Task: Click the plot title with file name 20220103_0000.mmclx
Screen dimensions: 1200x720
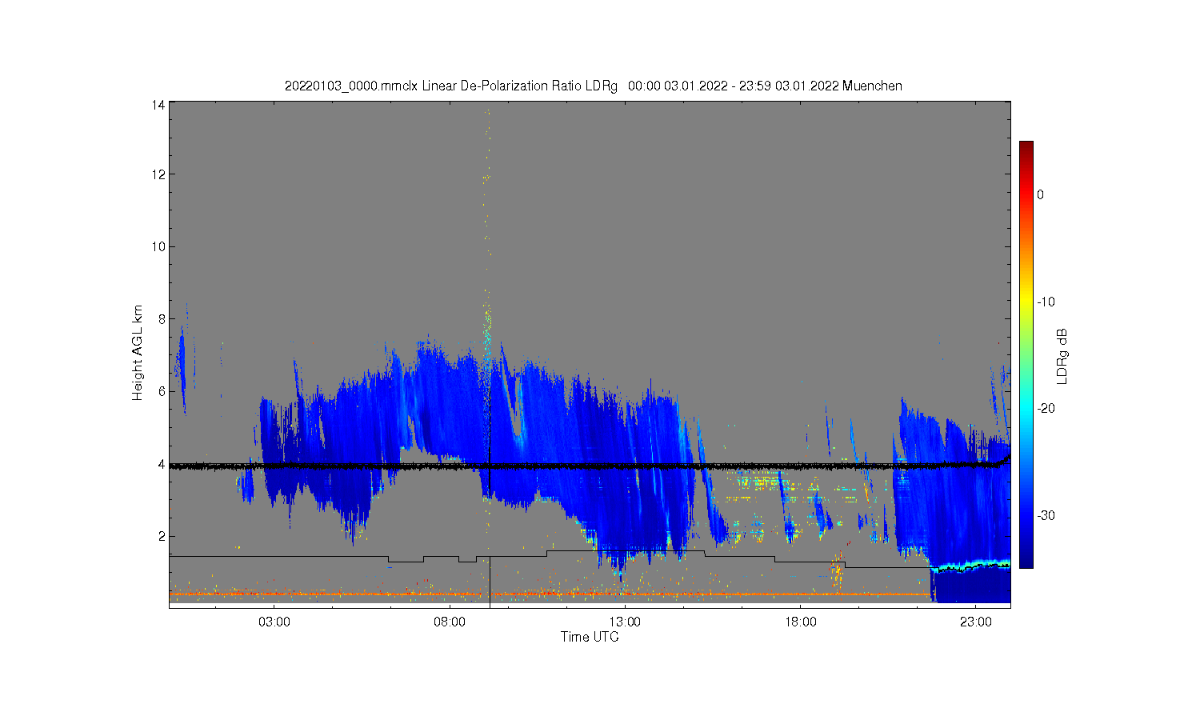Action: pos(593,86)
